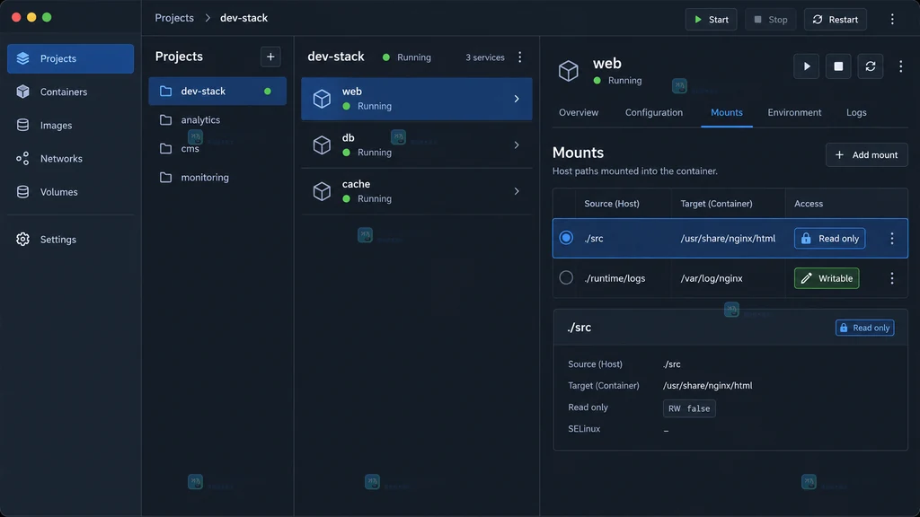Screen dimensions: 920x517
Task: Select the ./runtime/logs mount radio button
Action: point(566,278)
